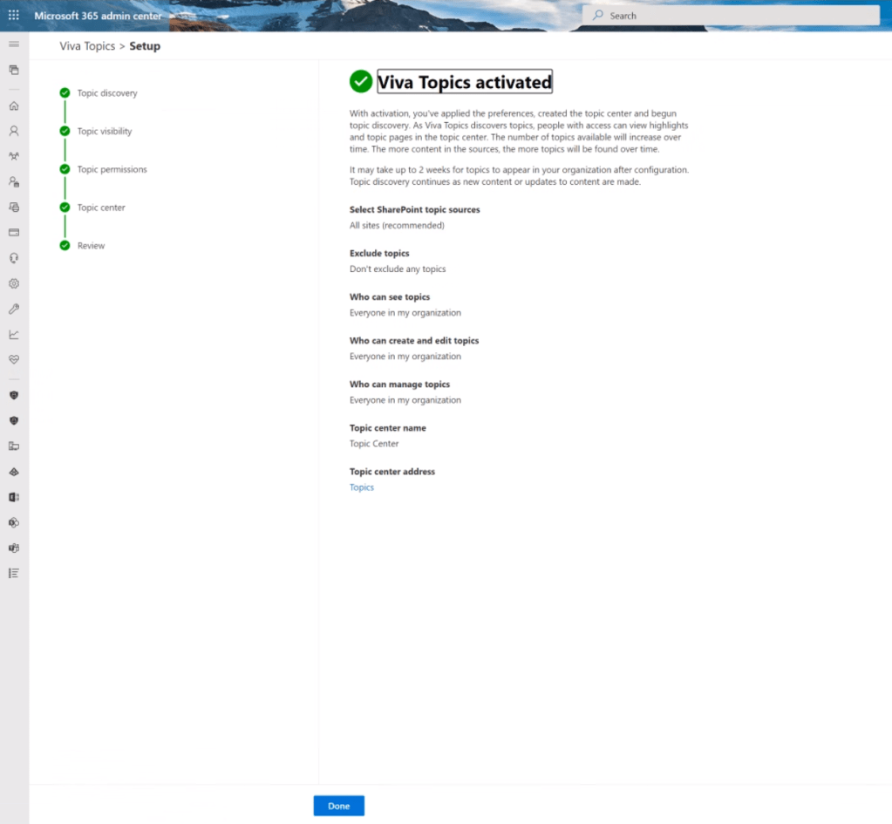The image size is (892, 824).
Task: Open Home icon in left sidebar
Action: (x=14, y=106)
